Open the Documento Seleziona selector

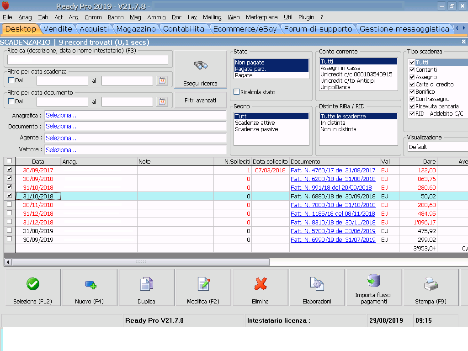pyautogui.click(x=136, y=126)
